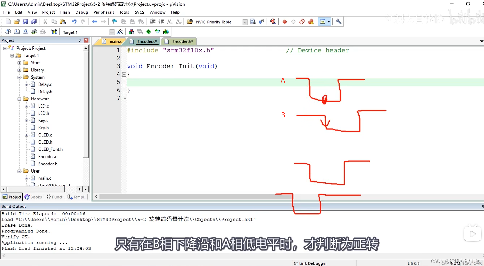Open the Peripherals menu

(x=104, y=12)
